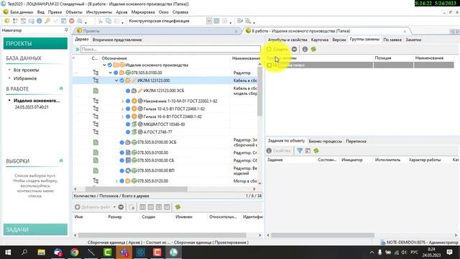Toggle the blue circle on the МКШМ ГОСТ 10348-80 row
This screenshot has width=460, height=259.
pos(128,124)
